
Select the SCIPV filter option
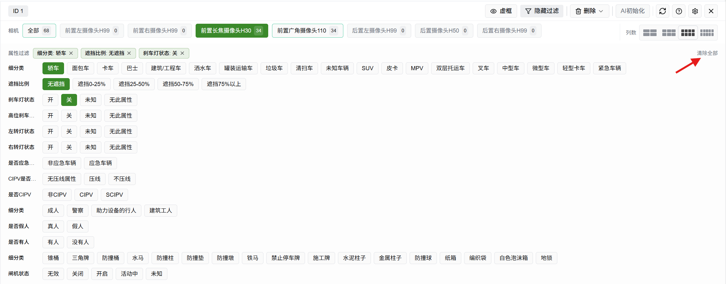tap(114, 195)
